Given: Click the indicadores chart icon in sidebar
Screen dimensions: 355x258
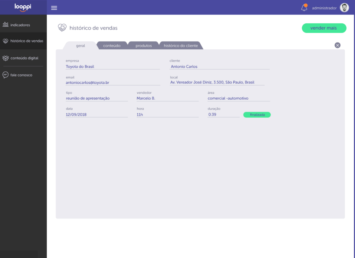Looking at the screenshot, I should click(6, 25).
